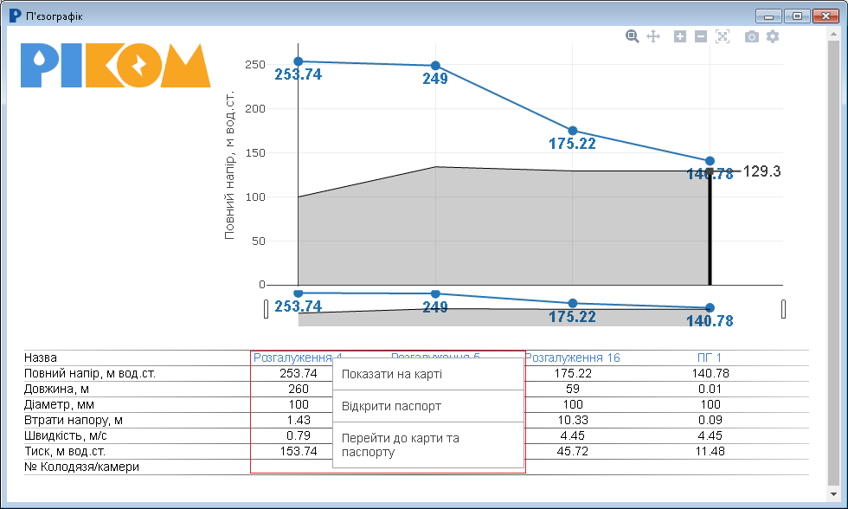The image size is (848, 509).
Task: Click the РІКОМ logo image
Action: point(116,66)
